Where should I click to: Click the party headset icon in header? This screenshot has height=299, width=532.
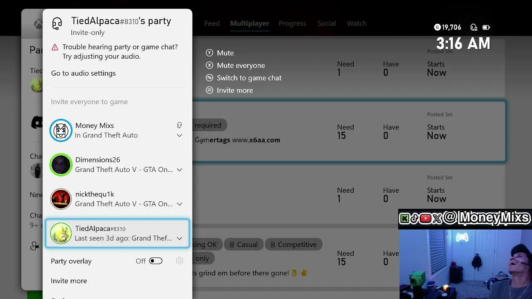pyautogui.click(x=57, y=23)
